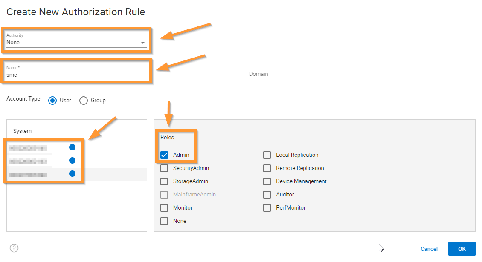Check the Remote Replication checkbox
Image resolution: width=482 pixels, height=262 pixels.
tap(267, 168)
